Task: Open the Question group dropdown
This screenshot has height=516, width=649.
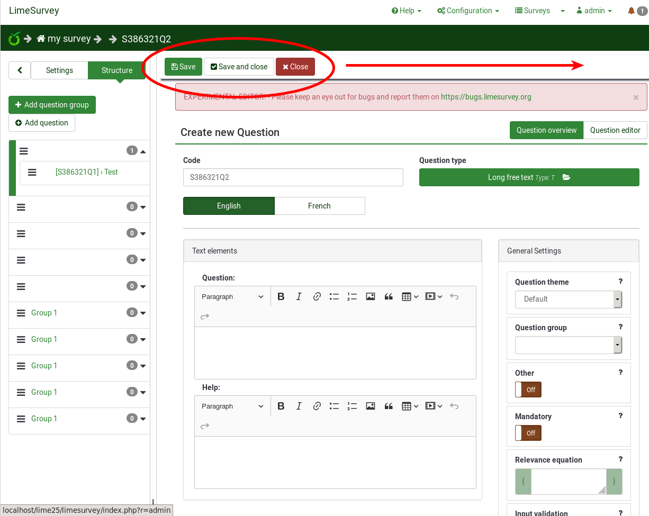Action: tap(568, 345)
